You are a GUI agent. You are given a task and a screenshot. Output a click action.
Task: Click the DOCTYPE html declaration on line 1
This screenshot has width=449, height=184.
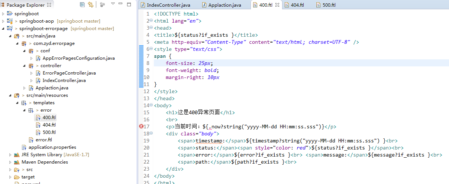pyautogui.click(x=176, y=14)
